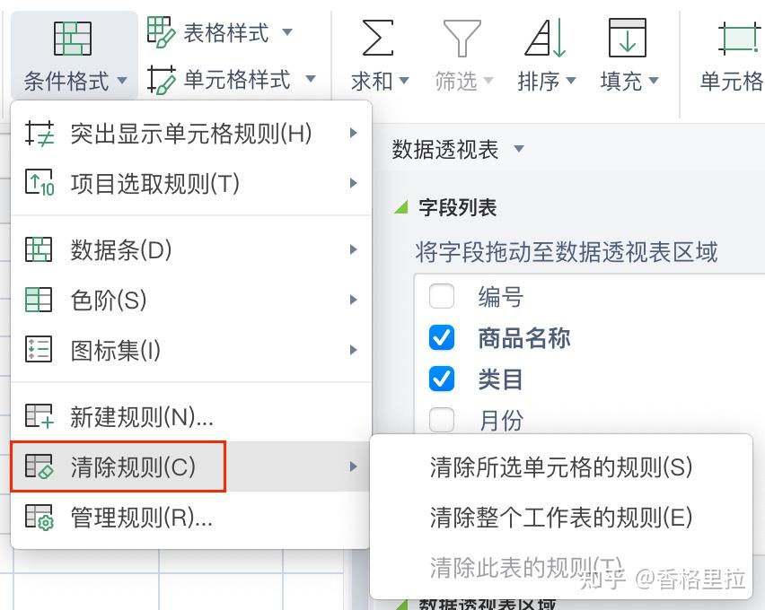
Task: Open the 求和 dropdown arrow
Action: click(404, 81)
